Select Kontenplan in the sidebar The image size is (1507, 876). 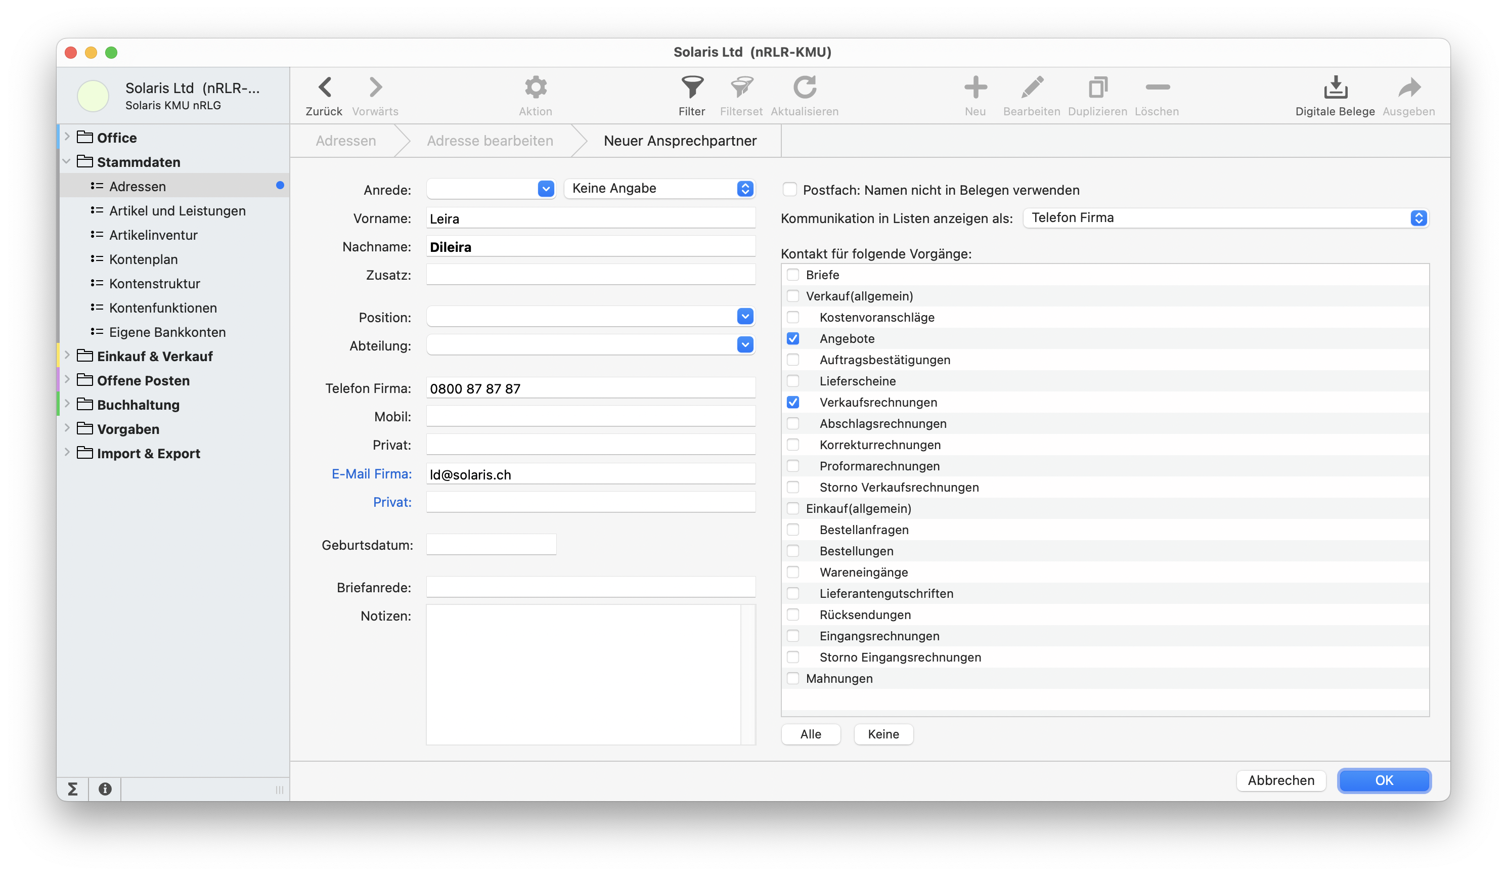click(144, 259)
